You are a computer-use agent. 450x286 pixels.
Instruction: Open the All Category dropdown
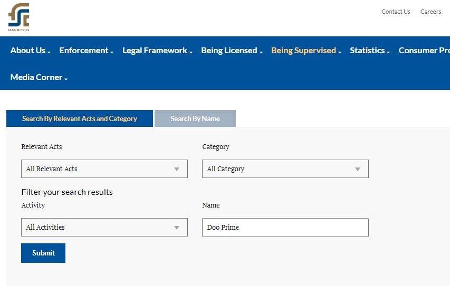(285, 169)
